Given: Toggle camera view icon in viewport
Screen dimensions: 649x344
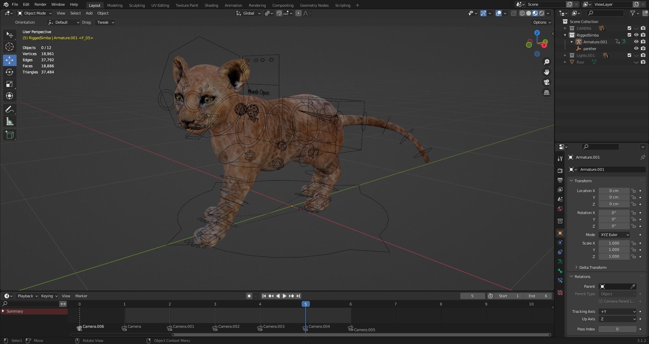Looking at the screenshot, I should pos(546,82).
